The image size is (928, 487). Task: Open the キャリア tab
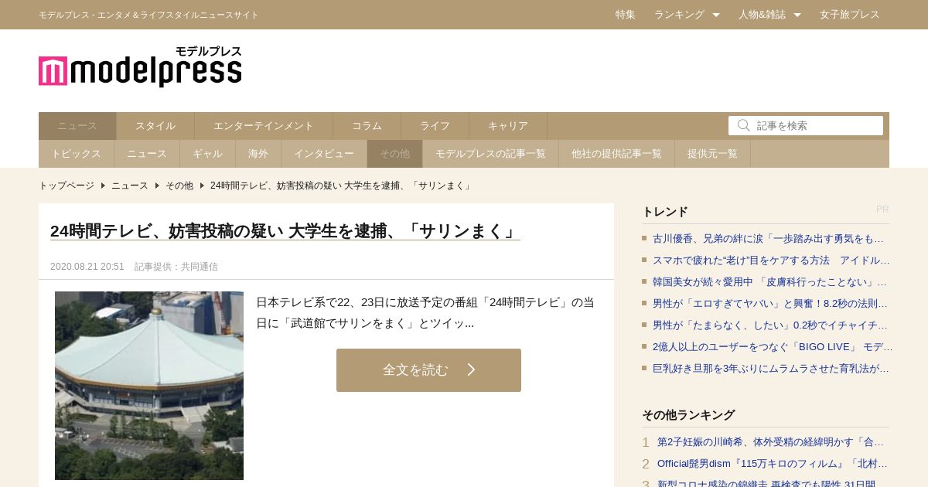(508, 126)
